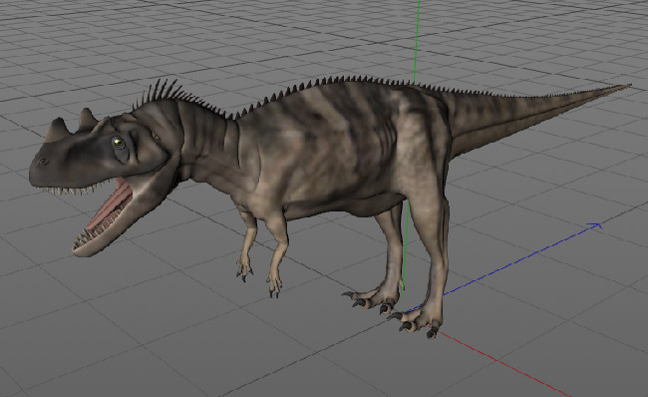
Task: Select the upper row of teeth
Action: [70, 190]
